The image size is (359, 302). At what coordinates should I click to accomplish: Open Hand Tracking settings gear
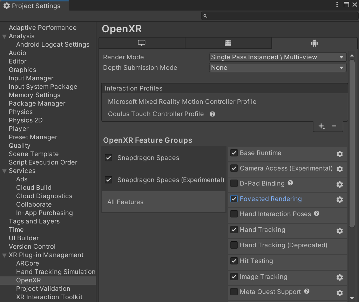click(x=339, y=230)
